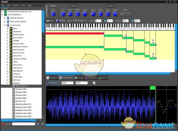Switch to the FFTune tab
Screen dimensions: 178x131
click(103, 78)
